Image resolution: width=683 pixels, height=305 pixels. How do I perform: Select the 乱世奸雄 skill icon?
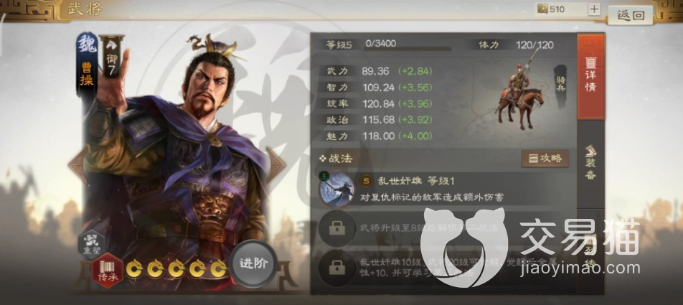point(336,189)
